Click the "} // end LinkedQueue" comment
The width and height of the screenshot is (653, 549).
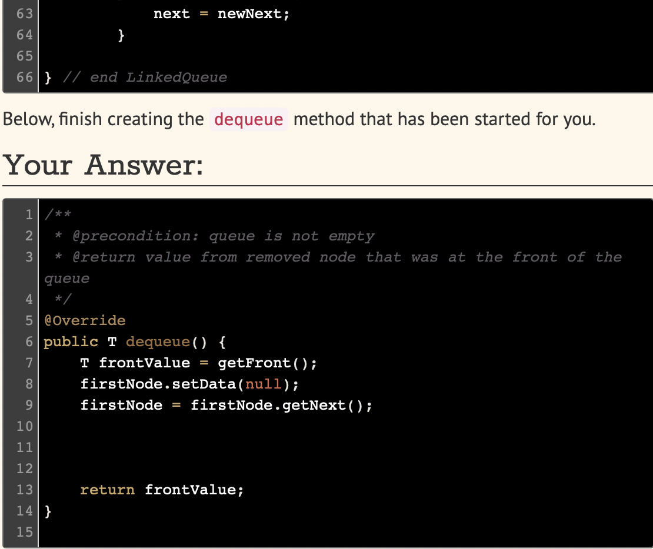click(x=135, y=77)
